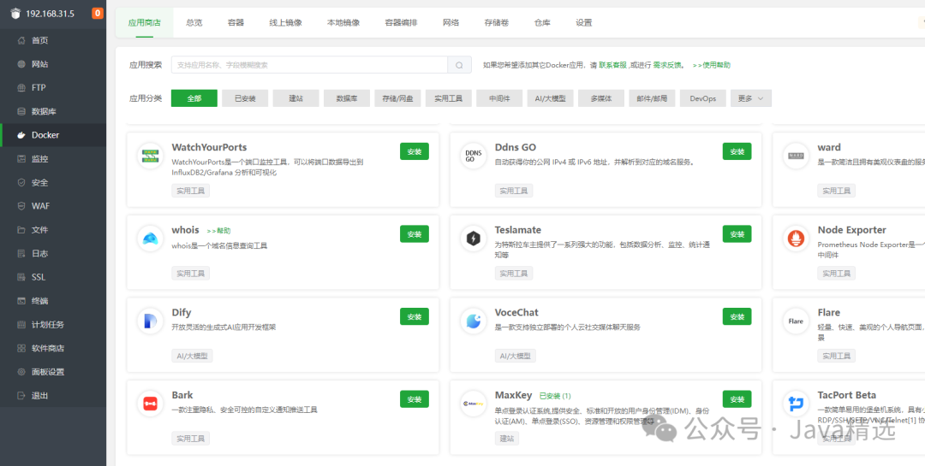The height and width of the screenshot is (466, 925).
Task: Install the VoceChat app
Action: click(x=737, y=316)
